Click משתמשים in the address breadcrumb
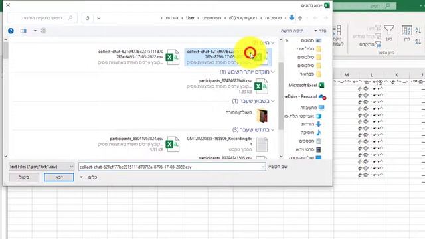 [x=212, y=18]
